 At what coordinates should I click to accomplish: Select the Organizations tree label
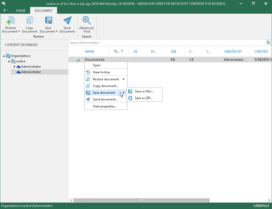pyautogui.click(x=21, y=56)
